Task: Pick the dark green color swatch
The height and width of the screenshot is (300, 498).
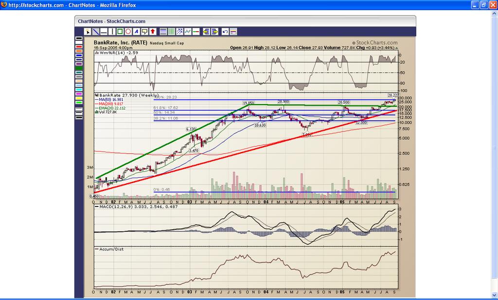Action: [x=79, y=68]
